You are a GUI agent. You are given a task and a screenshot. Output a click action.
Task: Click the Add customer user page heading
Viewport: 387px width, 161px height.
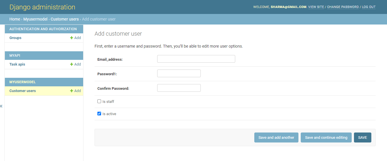[118, 34]
